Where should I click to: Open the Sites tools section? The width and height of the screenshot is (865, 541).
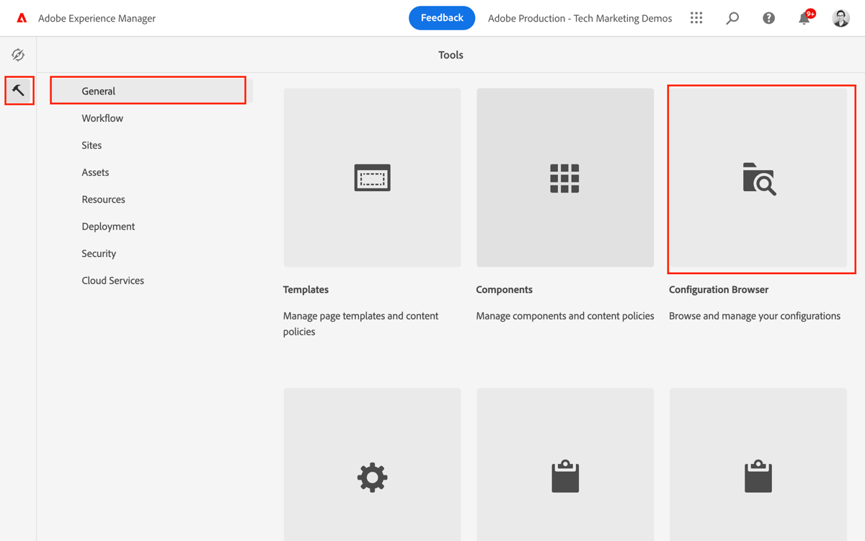click(x=92, y=145)
